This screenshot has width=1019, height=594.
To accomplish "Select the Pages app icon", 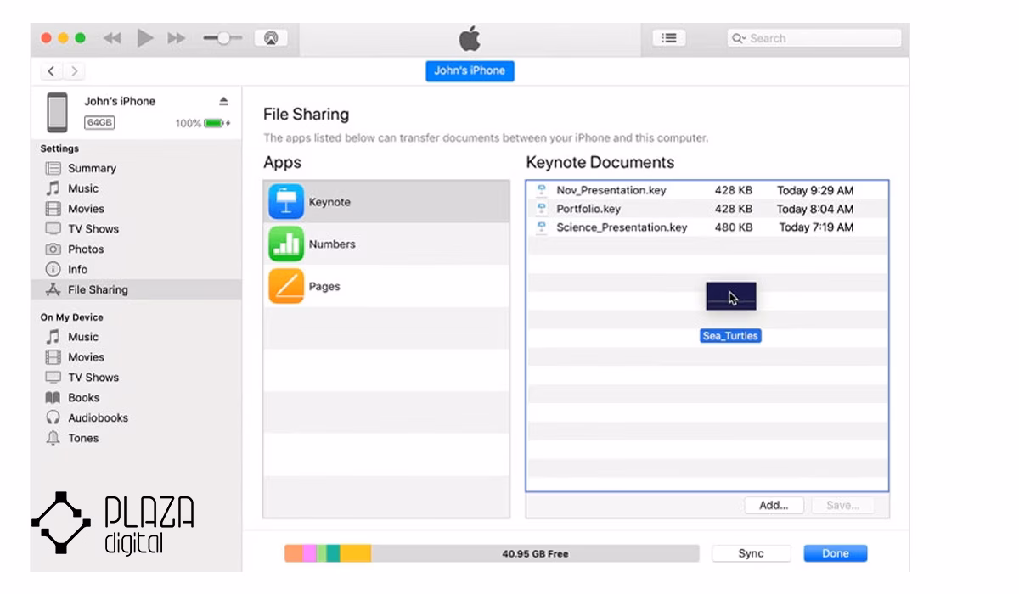I will [286, 286].
